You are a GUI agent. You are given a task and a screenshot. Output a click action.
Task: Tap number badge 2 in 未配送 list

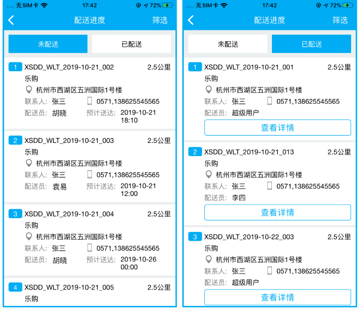click(15, 140)
